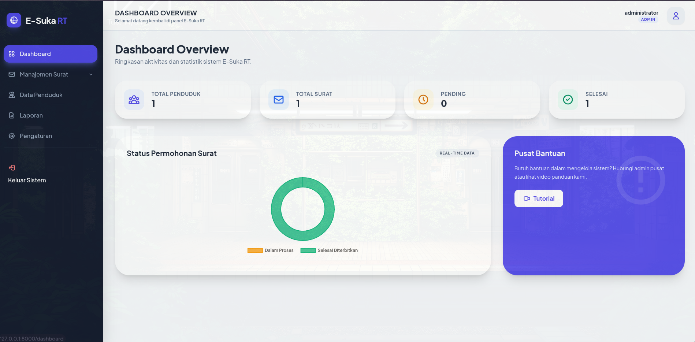Image resolution: width=695 pixels, height=342 pixels.
Task: Click the Total Penduduk people icon
Action: [x=134, y=99]
